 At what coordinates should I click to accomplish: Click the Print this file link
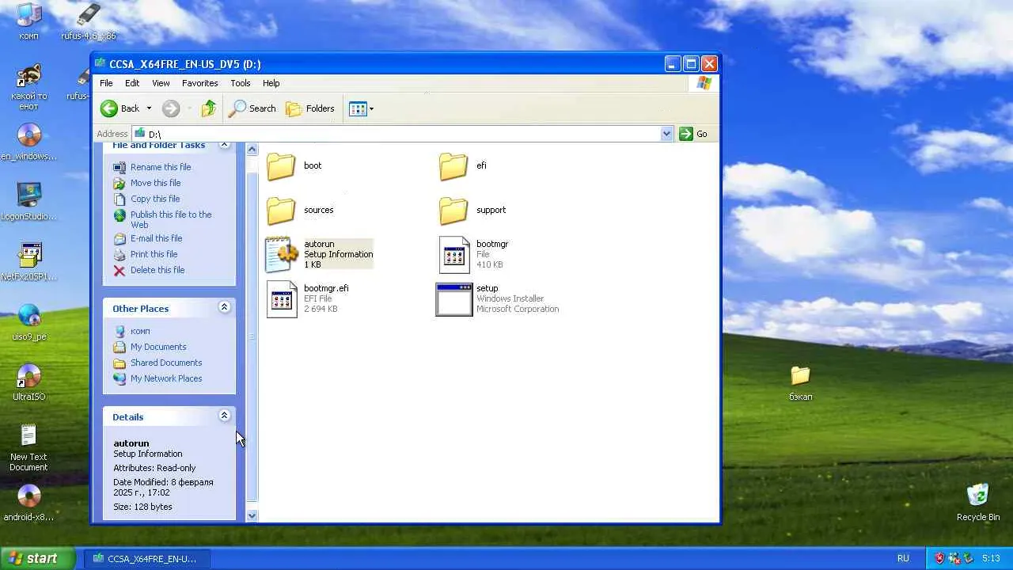(154, 254)
